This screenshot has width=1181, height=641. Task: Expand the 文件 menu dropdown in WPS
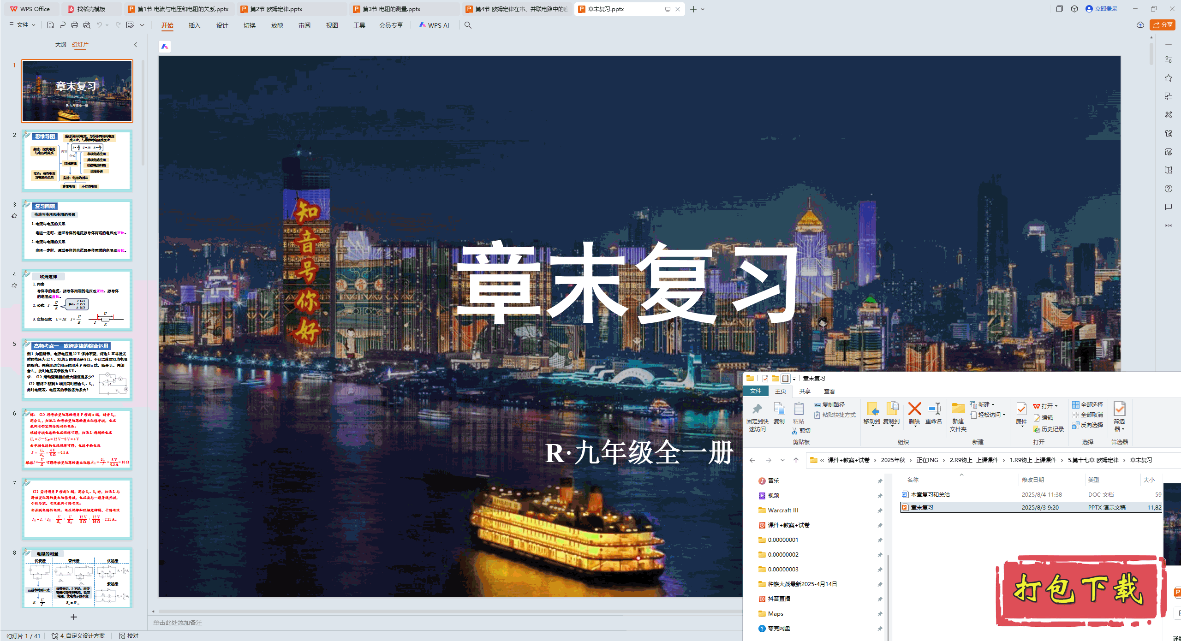tap(22, 25)
